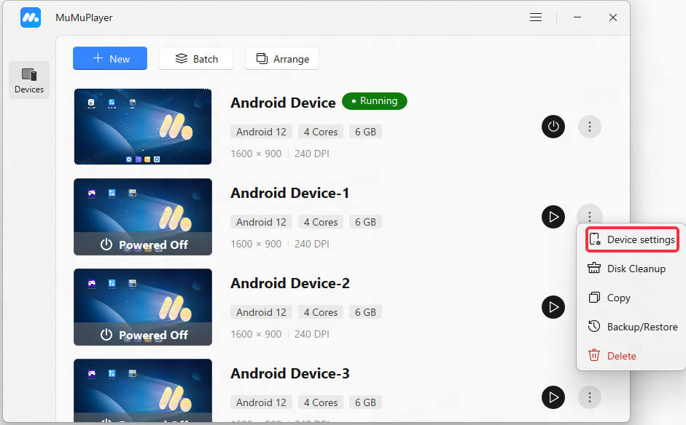Choose Device settings from the context menu
Viewport: 686px width, 425px height.
tap(632, 239)
